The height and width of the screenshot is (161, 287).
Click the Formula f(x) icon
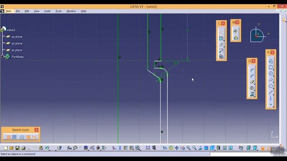pos(69,148)
